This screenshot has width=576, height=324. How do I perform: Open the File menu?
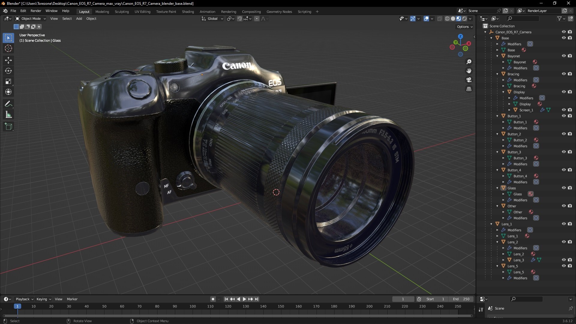[13, 11]
